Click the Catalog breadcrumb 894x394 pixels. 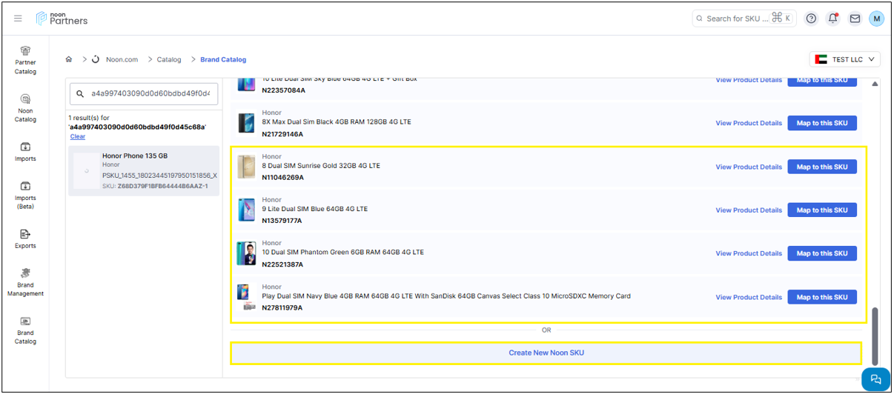[169, 59]
